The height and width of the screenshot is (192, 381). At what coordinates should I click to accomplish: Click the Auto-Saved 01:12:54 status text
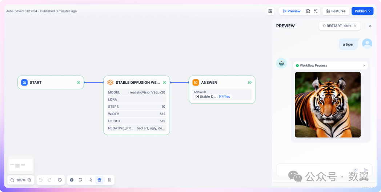pos(21,11)
